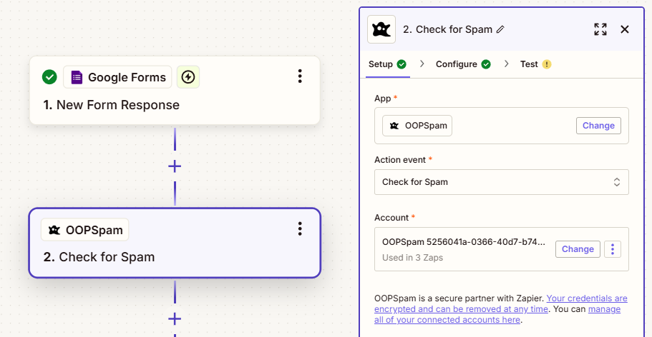Click the chevron between Setup and Configure

point(422,64)
